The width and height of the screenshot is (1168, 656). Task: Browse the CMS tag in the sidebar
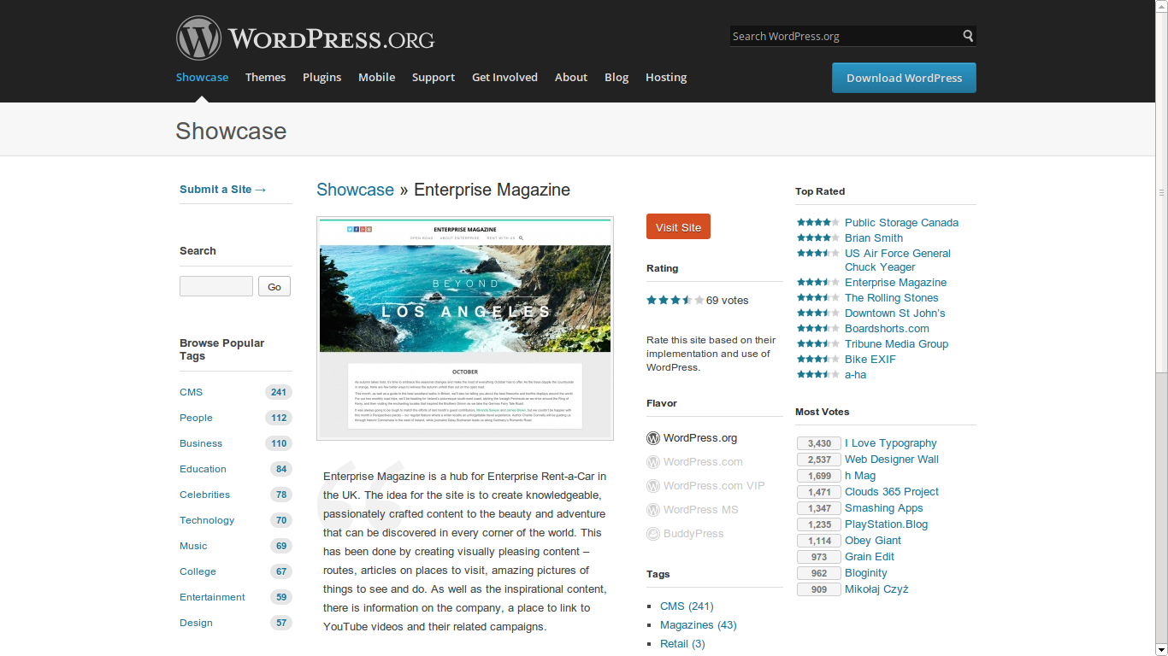pyautogui.click(x=191, y=392)
